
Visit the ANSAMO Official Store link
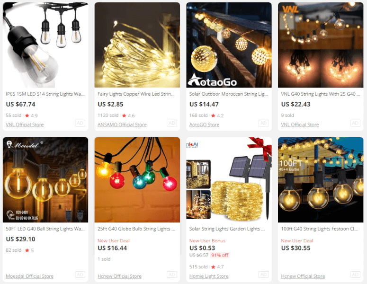pyautogui.click(x=122, y=124)
